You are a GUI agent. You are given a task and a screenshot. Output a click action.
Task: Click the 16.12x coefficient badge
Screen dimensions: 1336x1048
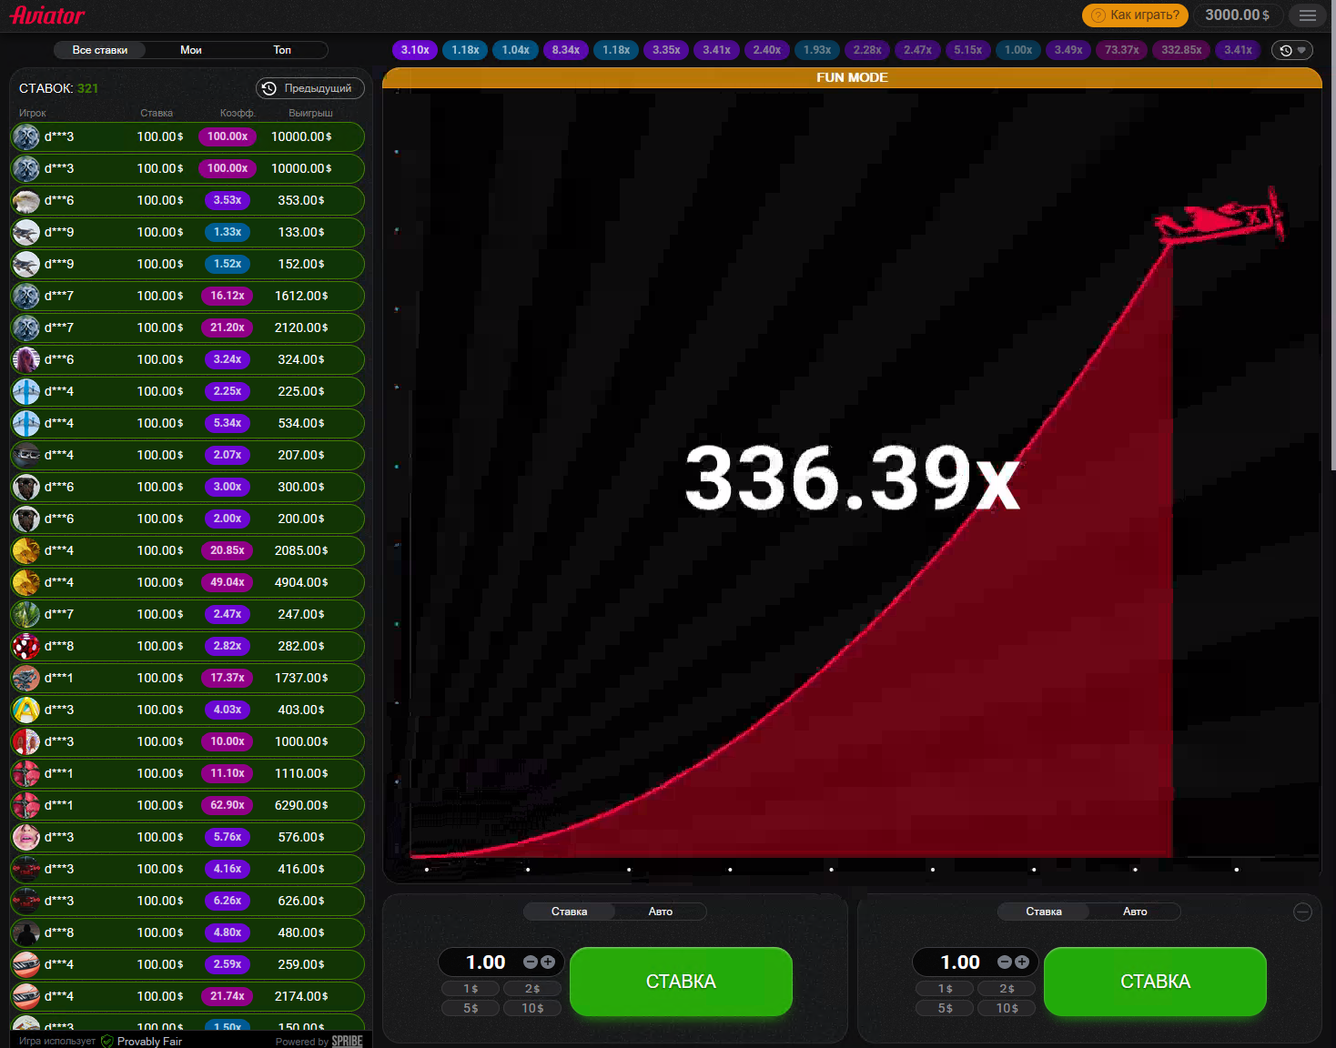pyautogui.click(x=228, y=296)
